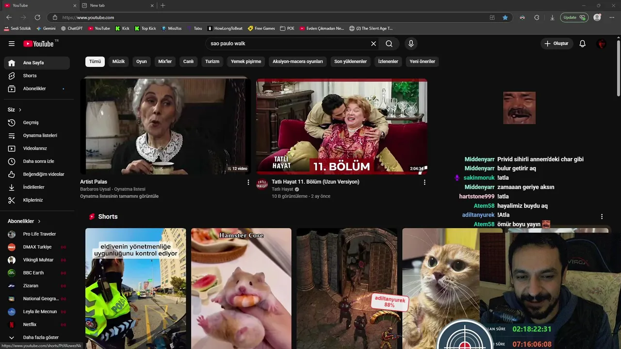Open Videolarınız in sidebar
This screenshot has height=349, width=621.
pyautogui.click(x=37, y=148)
